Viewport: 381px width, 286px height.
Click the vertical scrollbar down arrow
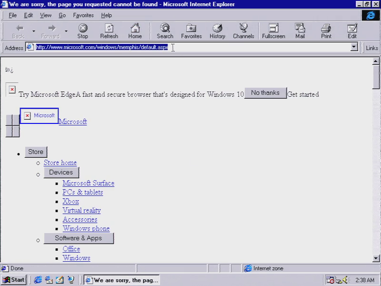pyautogui.click(x=376, y=258)
